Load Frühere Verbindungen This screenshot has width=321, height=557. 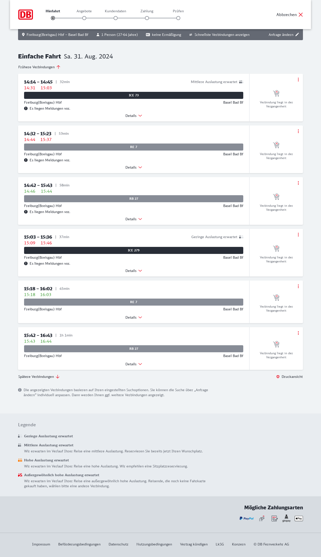[x=39, y=67]
